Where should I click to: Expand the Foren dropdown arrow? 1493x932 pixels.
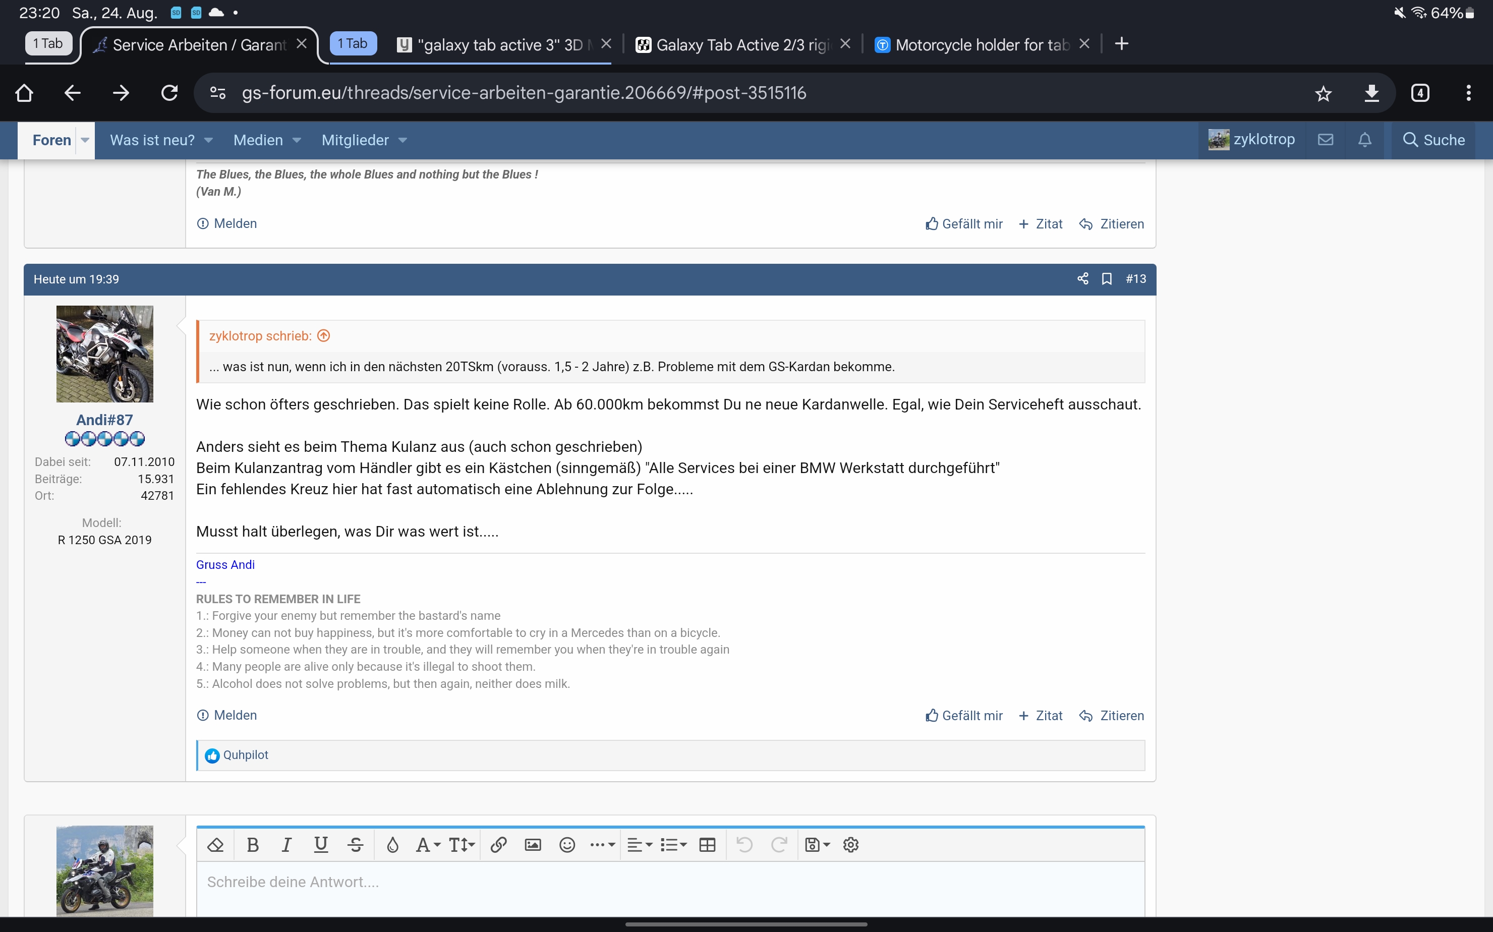tap(85, 140)
